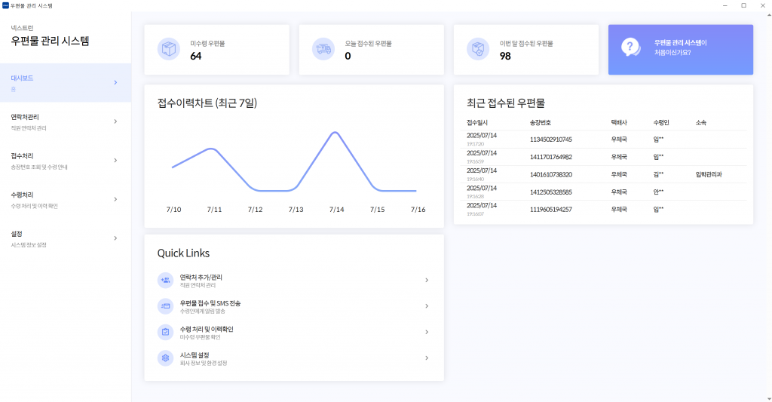Click the question mark help bubble icon
Screen dimensions: 772x402
point(630,49)
